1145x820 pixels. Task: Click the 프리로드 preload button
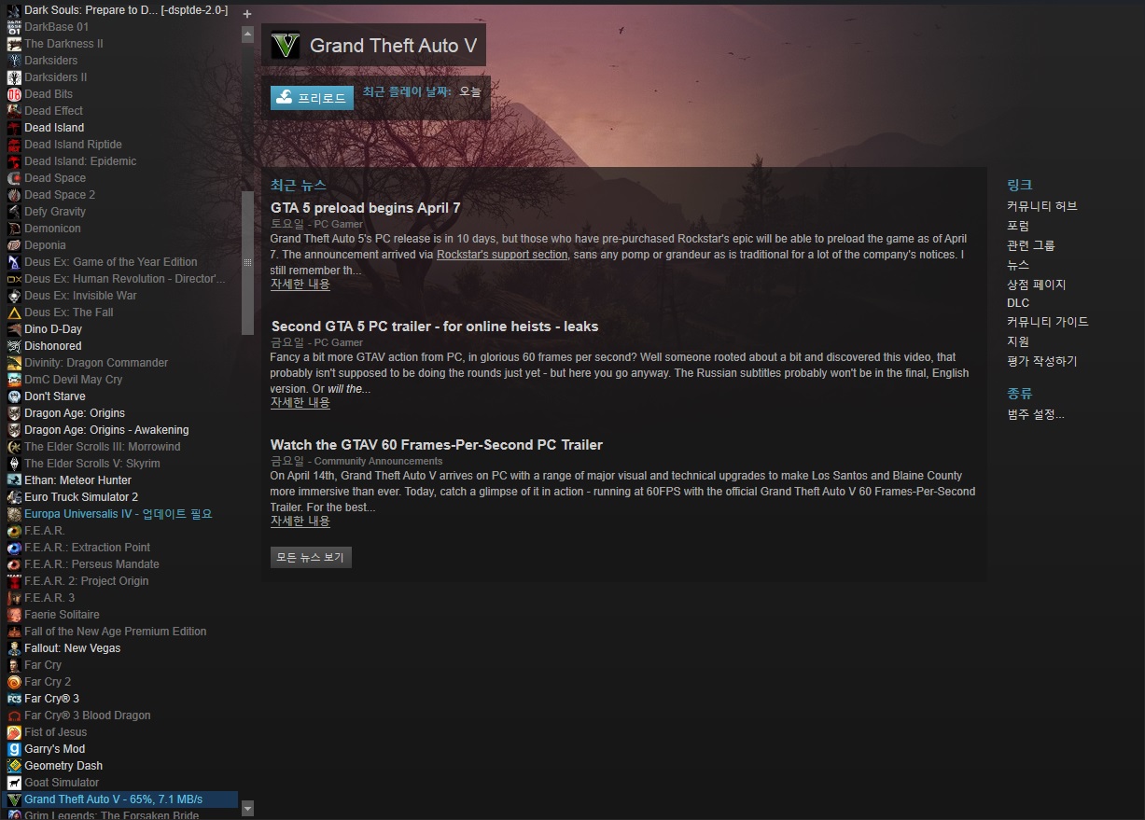(312, 98)
